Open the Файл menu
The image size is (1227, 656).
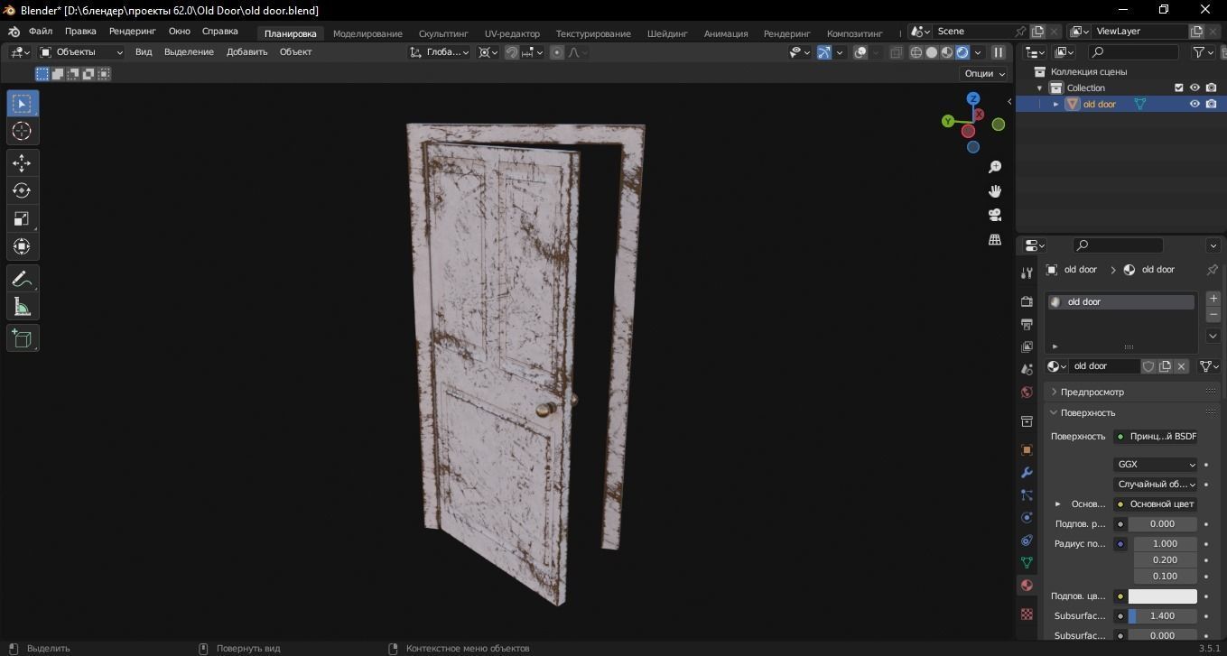[x=41, y=31]
